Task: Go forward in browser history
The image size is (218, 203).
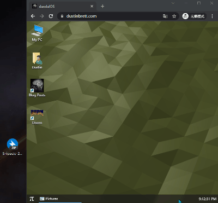Action: (42, 16)
